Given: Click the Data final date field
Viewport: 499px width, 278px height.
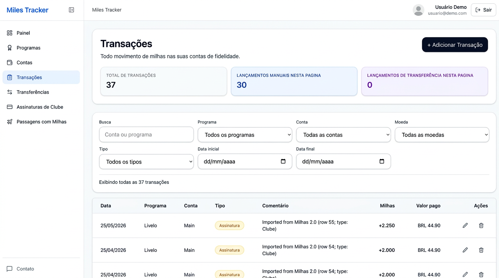Looking at the screenshot, I should [343, 161].
